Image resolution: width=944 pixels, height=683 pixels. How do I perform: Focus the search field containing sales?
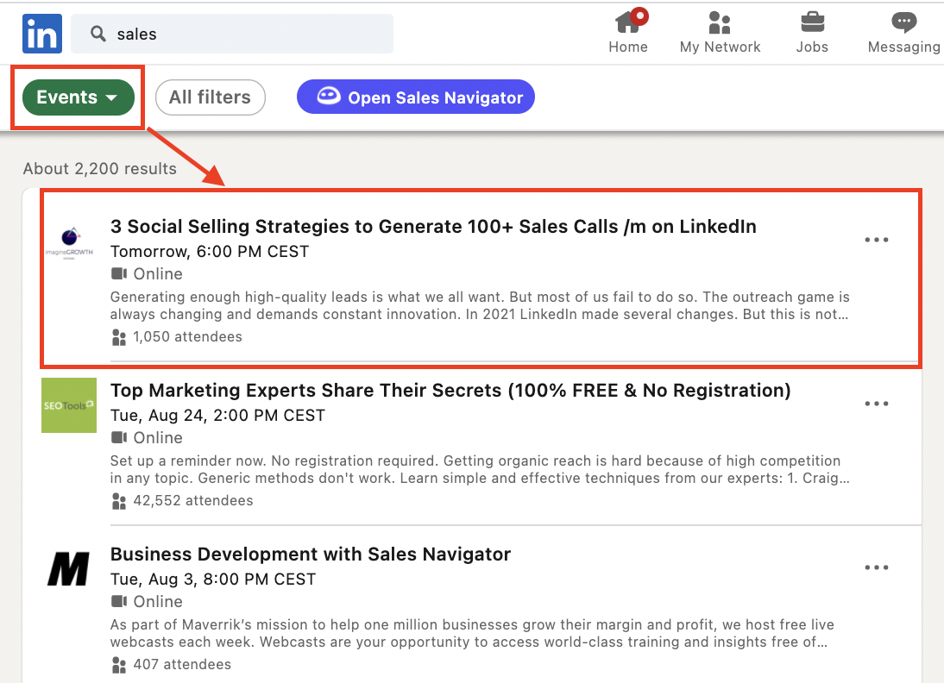[x=232, y=34]
